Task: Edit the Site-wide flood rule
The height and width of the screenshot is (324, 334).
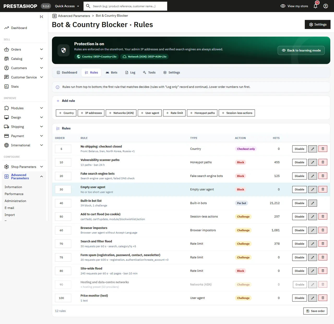Action: [x=313, y=271]
